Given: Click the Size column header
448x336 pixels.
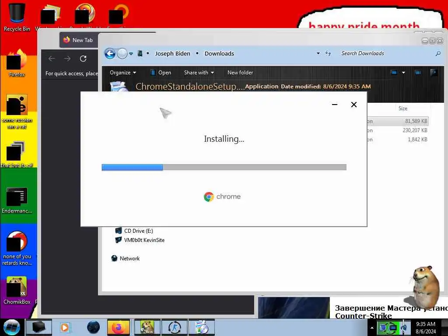Looking at the screenshot, I should point(403,108).
